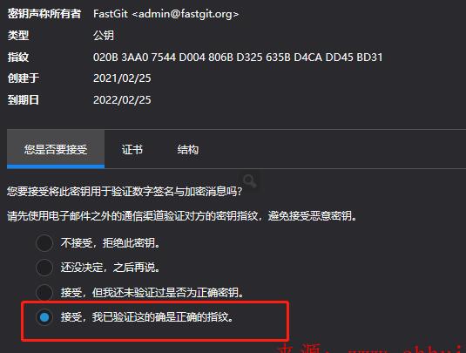Viewport: 466px width, 353px height.
Task: Open the 结构 tab
Action: coord(188,149)
